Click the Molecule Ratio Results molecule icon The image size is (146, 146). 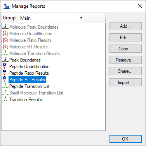pos(5,40)
